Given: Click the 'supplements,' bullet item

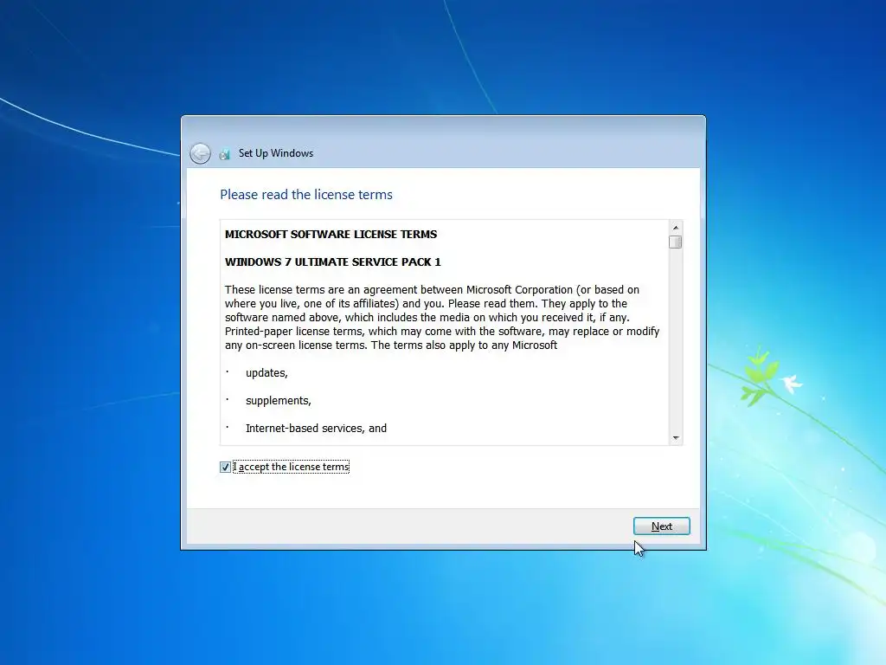Looking at the screenshot, I should click(x=278, y=401).
